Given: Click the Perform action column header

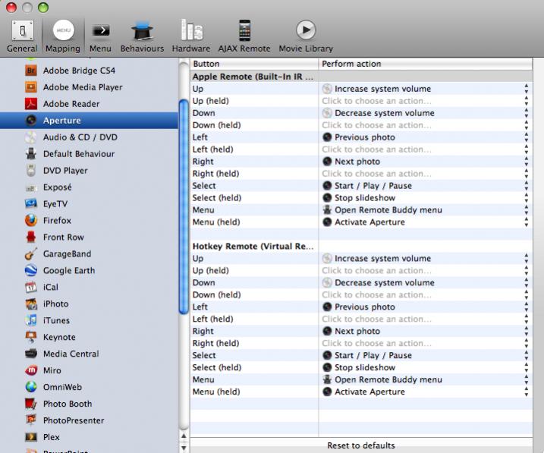Looking at the screenshot, I should click(426, 64).
